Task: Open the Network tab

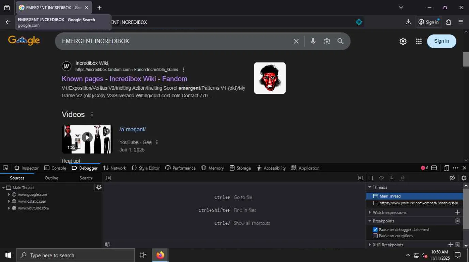Action: pos(115,168)
